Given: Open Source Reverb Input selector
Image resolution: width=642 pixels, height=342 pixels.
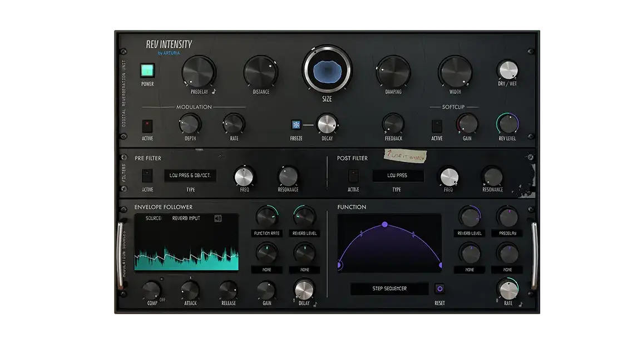Looking at the screenshot, I should pos(186,219).
